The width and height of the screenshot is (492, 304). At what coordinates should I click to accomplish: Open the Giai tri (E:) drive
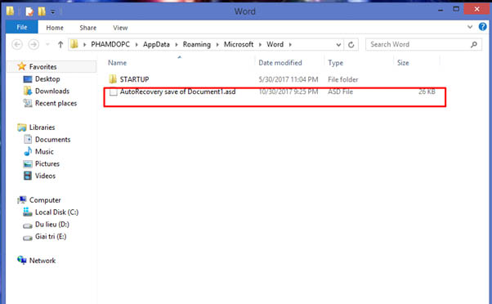(x=51, y=236)
